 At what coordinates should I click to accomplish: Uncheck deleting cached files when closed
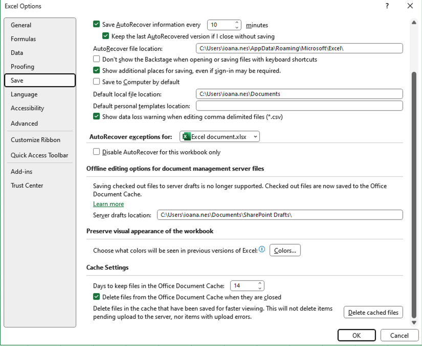(x=96, y=296)
